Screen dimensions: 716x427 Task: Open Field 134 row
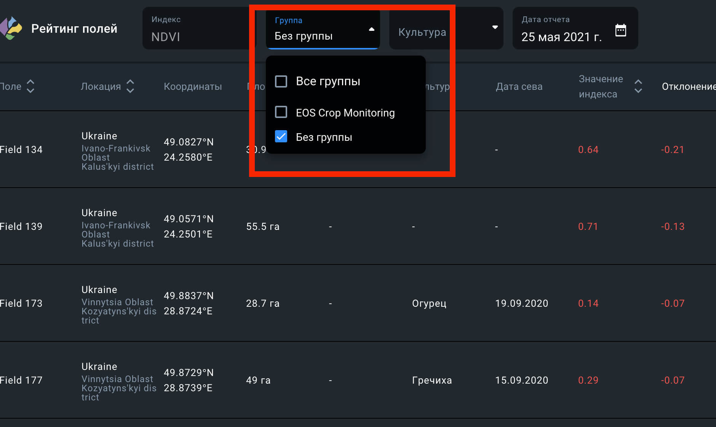pyautogui.click(x=21, y=150)
